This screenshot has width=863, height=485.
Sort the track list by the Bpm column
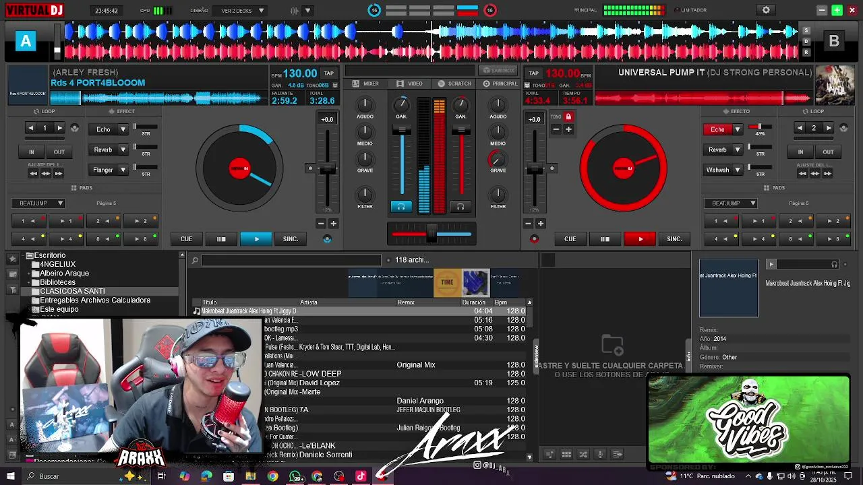pos(501,302)
